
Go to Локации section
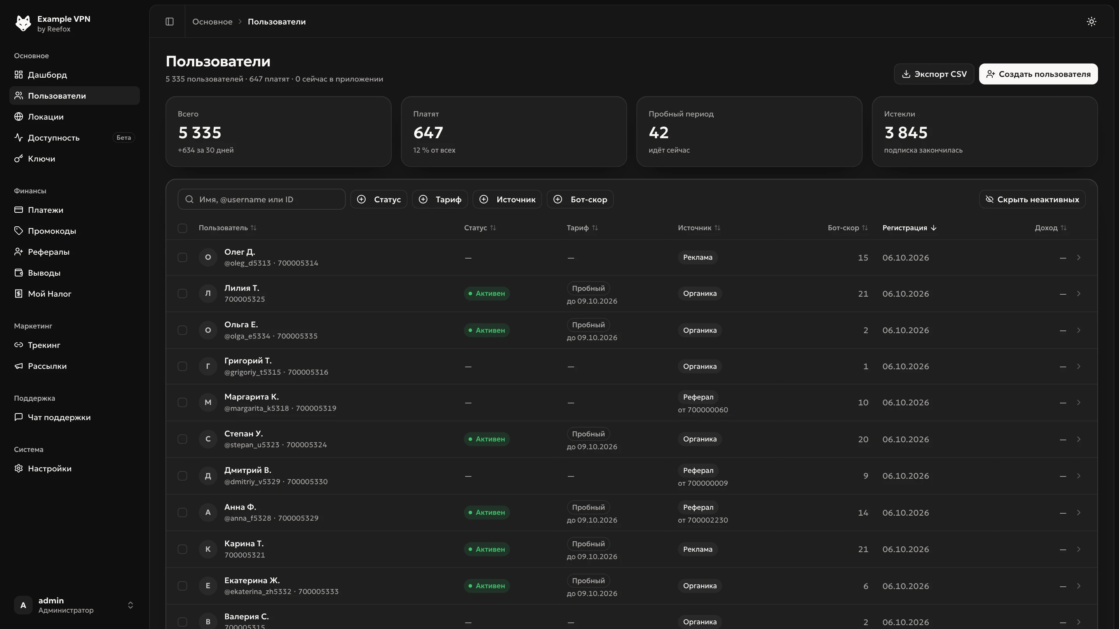(74, 117)
